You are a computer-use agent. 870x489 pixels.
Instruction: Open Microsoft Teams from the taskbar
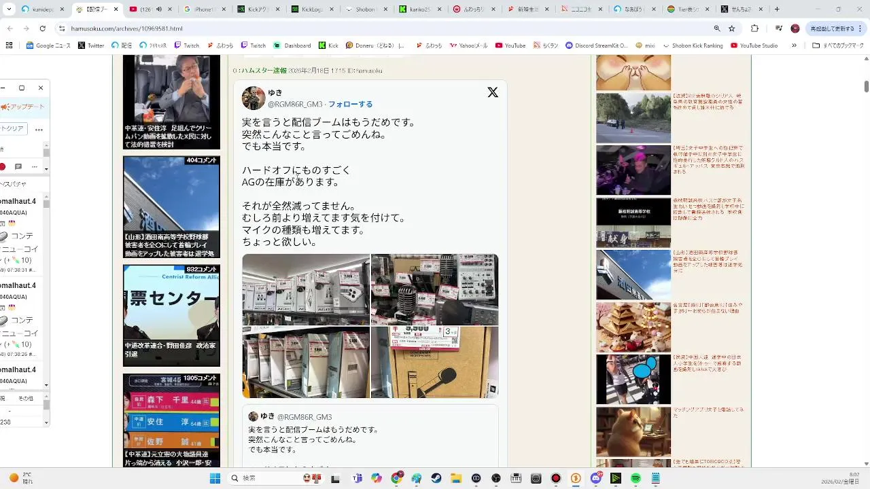pos(357,478)
